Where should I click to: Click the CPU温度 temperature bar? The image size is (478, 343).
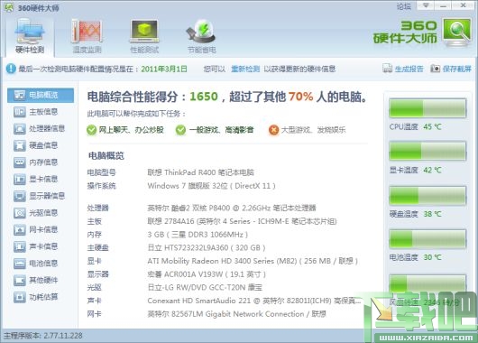tap(427, 108)
